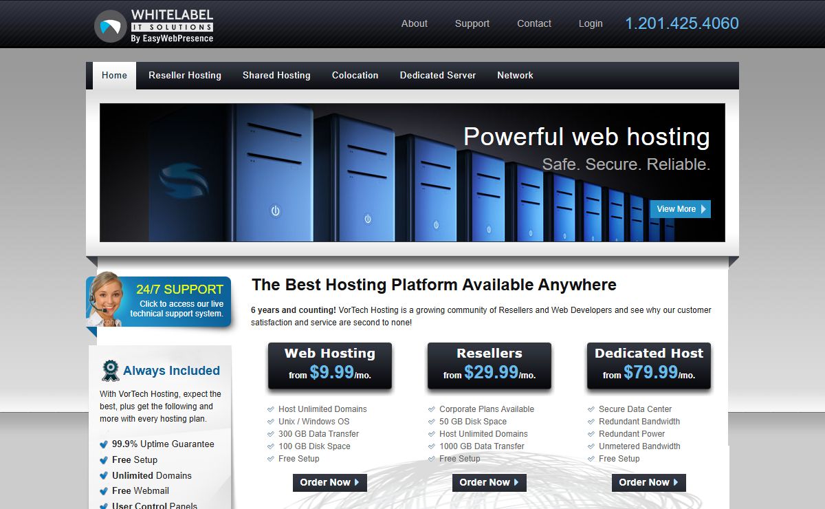Click the 100 GB Disk Space feature
The width and height of the screenshot is (825, 509).
point(314,446)
